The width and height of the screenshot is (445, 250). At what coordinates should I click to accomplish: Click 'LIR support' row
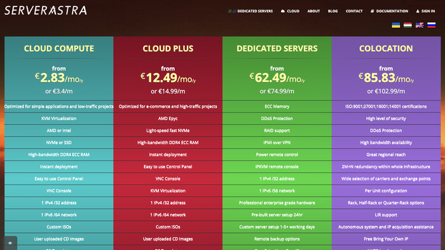[x=386, y=215]
